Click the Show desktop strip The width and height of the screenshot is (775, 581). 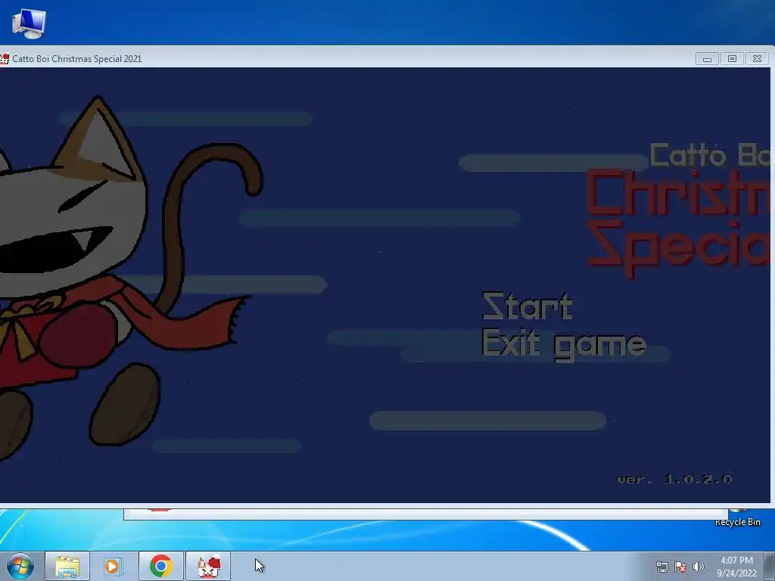(770, 566)
